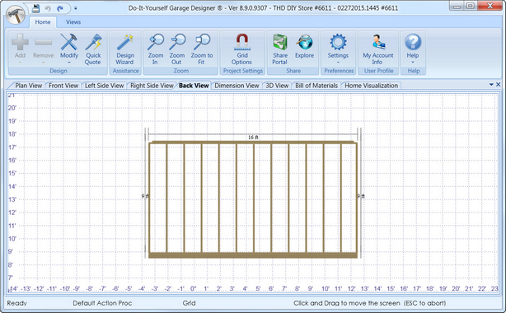This screenshot has width=506, height=313.
Task: Expand the Help dropdown
Action: click(413, 63)
